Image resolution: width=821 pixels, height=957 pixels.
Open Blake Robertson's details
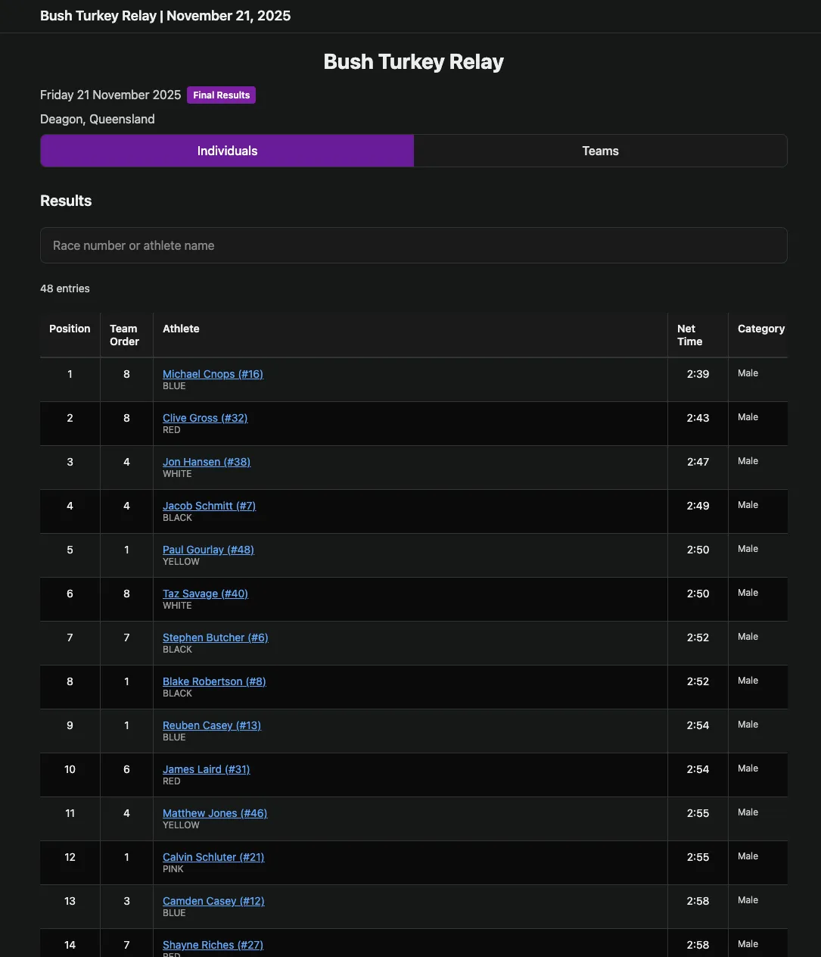(x=214, y=681)
